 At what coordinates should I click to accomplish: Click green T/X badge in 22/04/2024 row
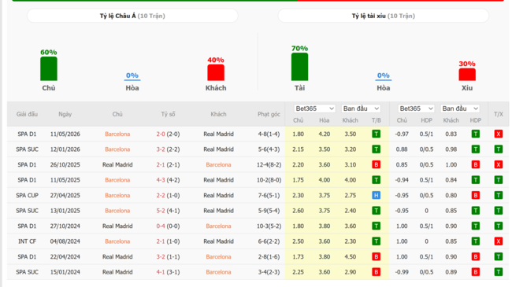tap(499, 256)
